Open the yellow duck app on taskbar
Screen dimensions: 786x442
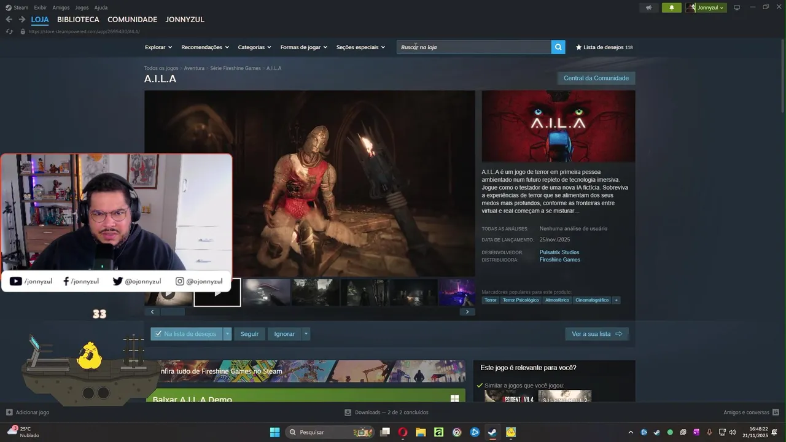click(x=511, y=432)
